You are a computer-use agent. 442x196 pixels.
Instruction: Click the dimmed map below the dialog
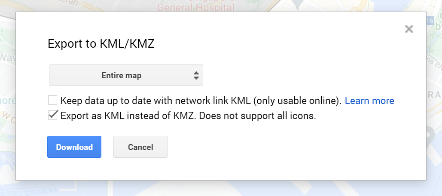coord(215,188)
